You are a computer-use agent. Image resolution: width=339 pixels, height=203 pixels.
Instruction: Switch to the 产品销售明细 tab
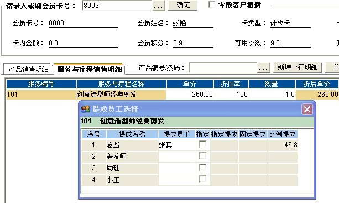(x=28, y=69)
